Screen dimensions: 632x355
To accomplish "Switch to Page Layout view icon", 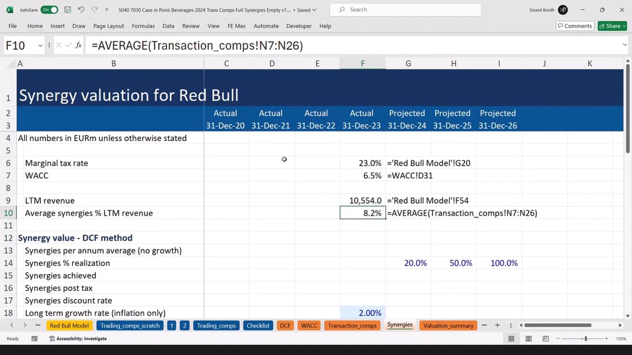I will pyautogui.click(x=528, y=339).
